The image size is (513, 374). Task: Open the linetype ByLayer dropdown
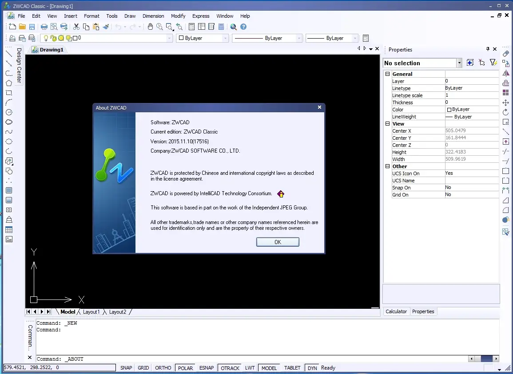pos(299,38)
